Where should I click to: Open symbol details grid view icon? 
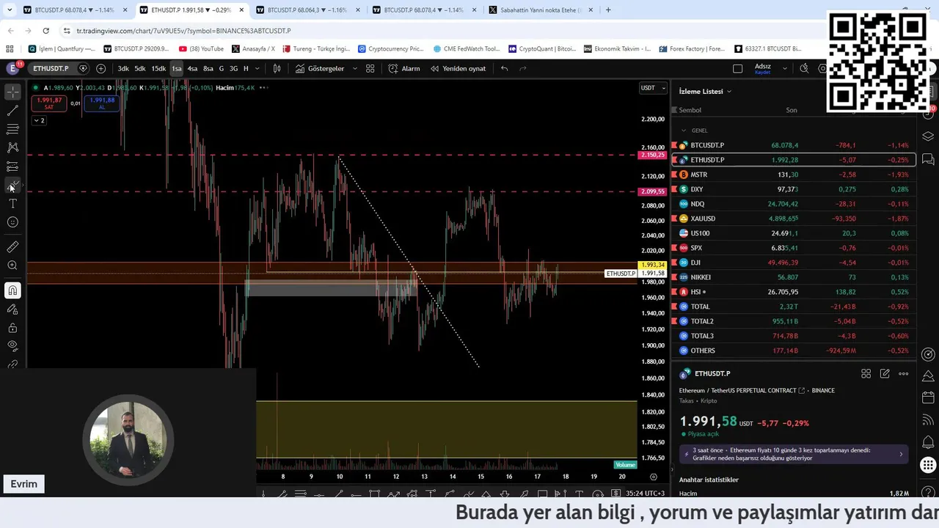coord(866,373)
